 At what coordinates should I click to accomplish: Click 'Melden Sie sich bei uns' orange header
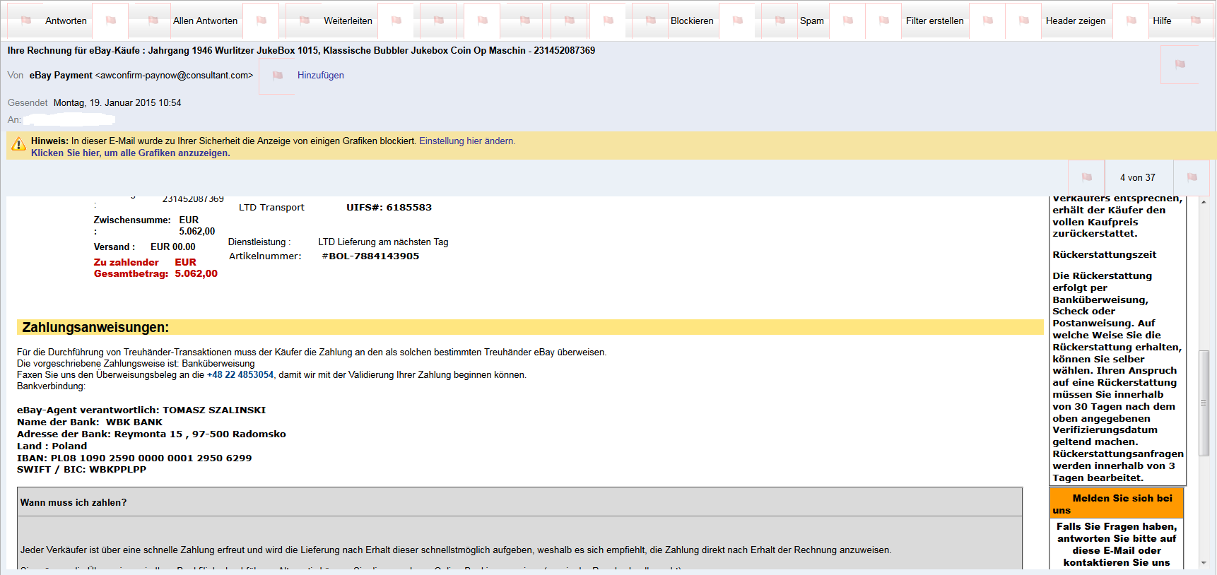click(x=1116, y=504)
